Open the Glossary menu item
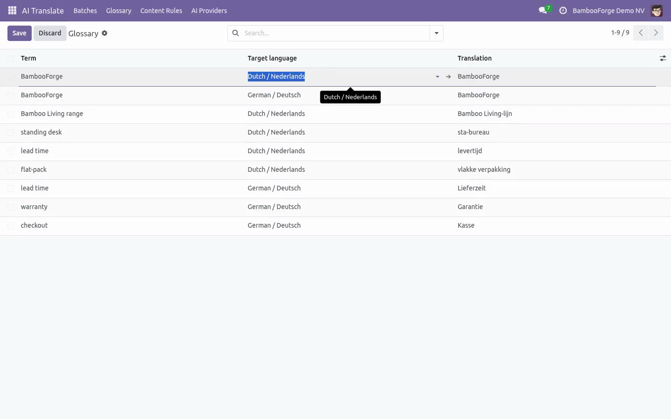Screen dimensions: 671x419 pos(119,10)
